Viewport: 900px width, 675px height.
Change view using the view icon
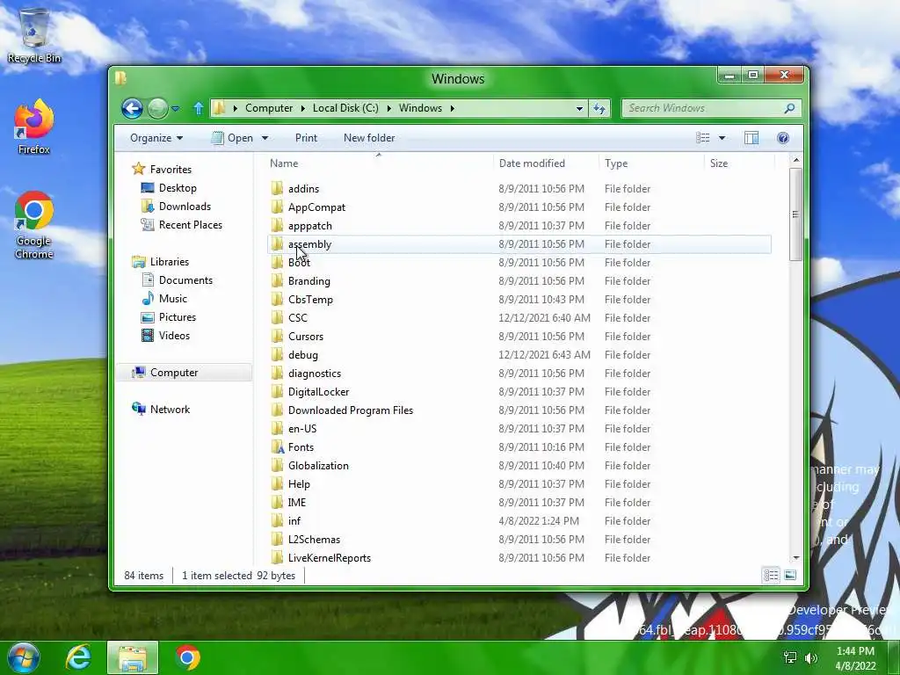point(702,138)
